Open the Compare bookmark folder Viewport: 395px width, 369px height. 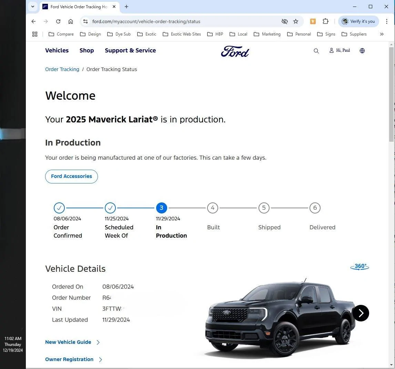(61, 34)
